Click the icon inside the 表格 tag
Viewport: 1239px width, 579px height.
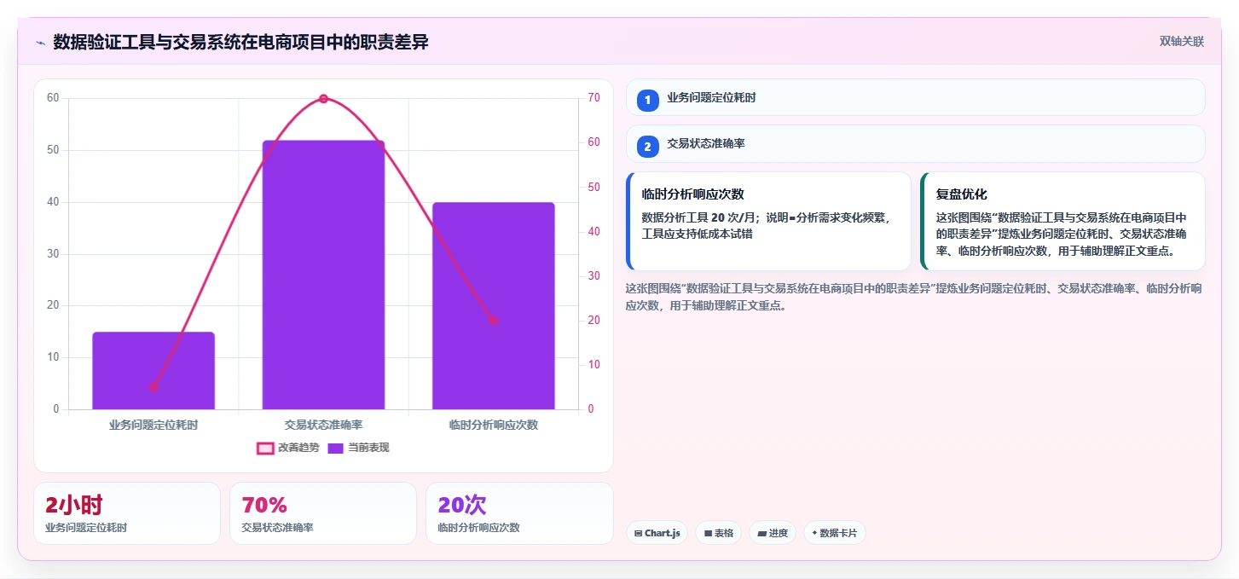[x=708, y=533]
